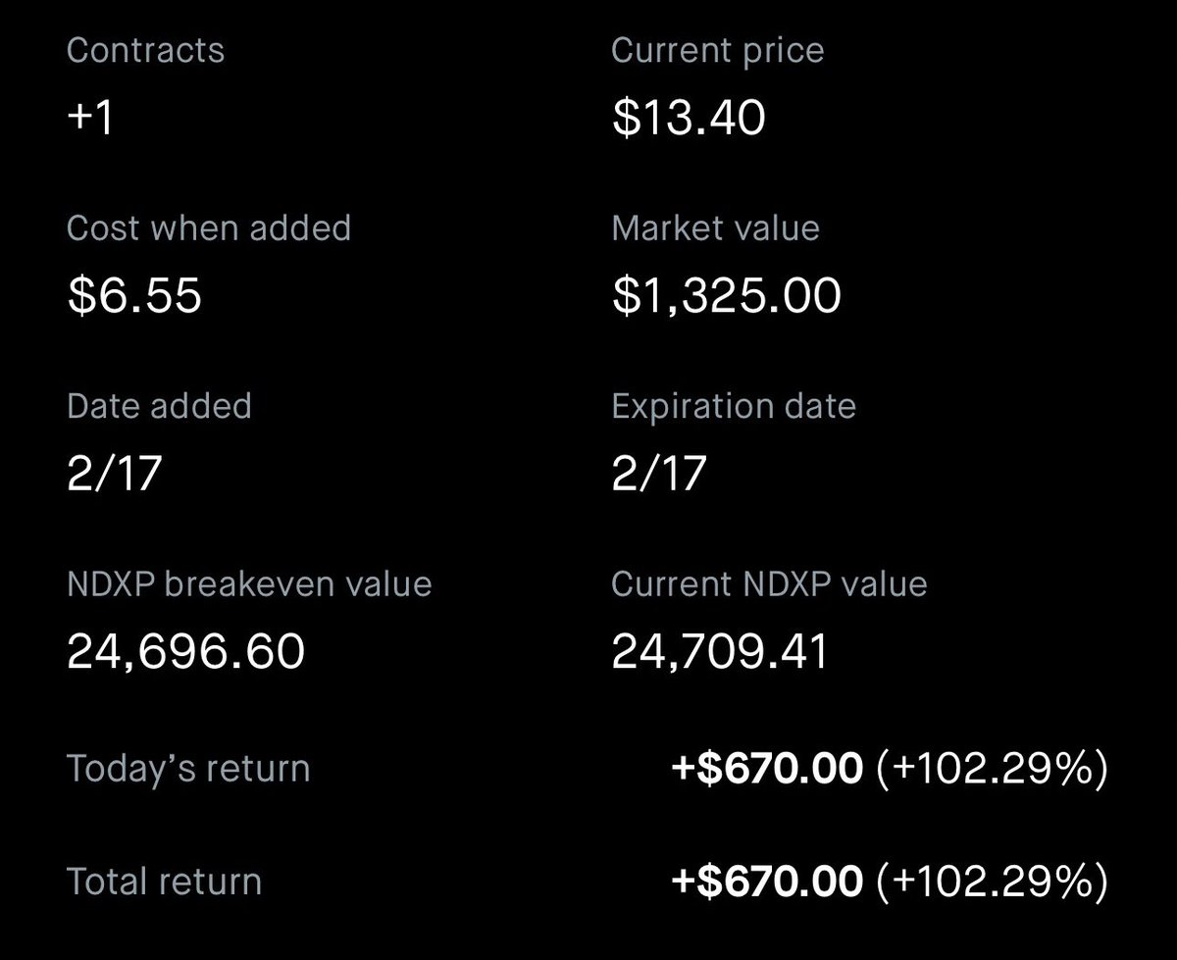This screenshot has height=960, width=1177.
Task: Tap the $1,325.00 market value amount
Action: point(726,296)
